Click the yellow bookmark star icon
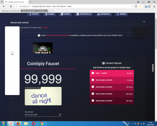This screenshot has width=157, height=126. [140, 7]
